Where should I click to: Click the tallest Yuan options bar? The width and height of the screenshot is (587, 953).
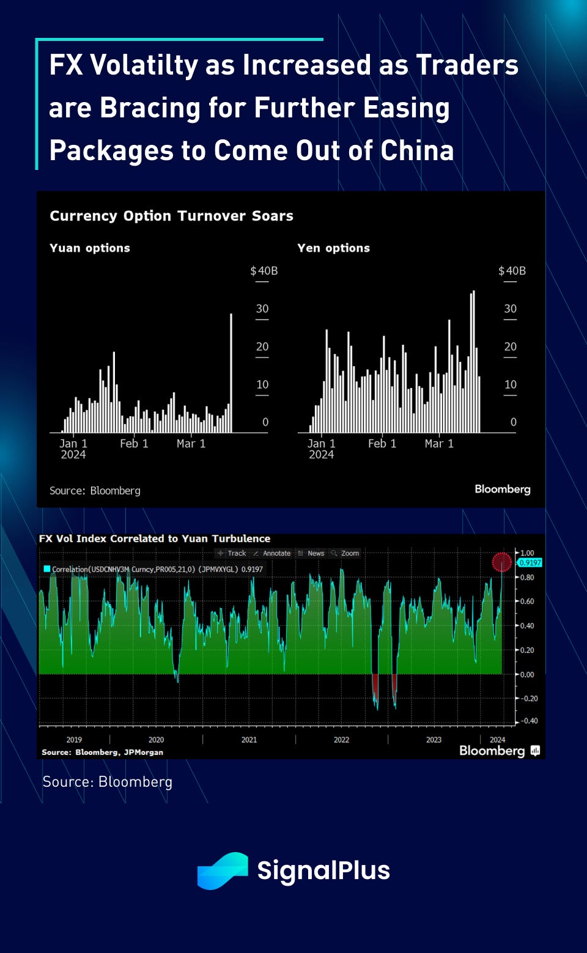coord(231,373)
